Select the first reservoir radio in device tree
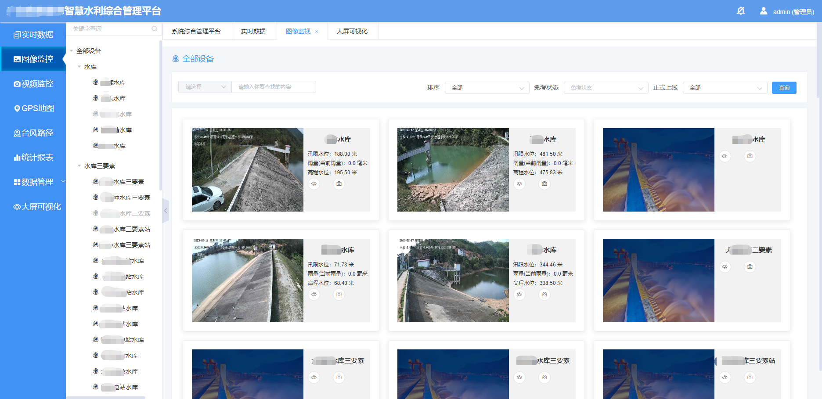This screenshot has height=399, width=822. point(96,82)
